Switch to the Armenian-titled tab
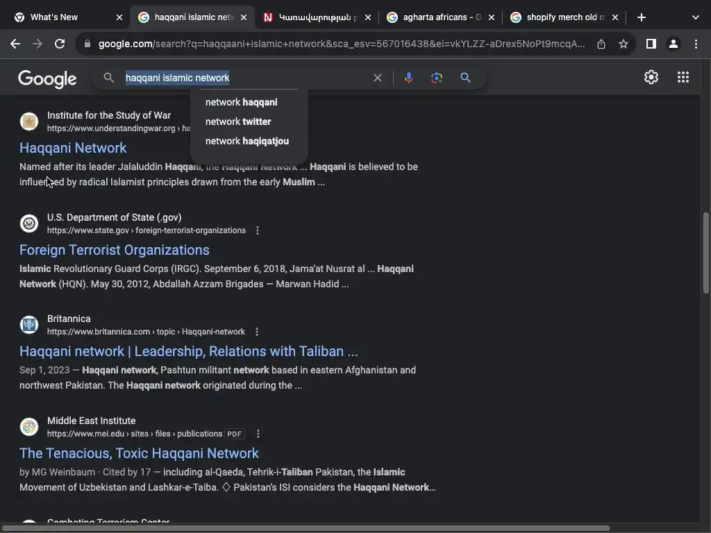711x533 pixels. pos(317,17)
